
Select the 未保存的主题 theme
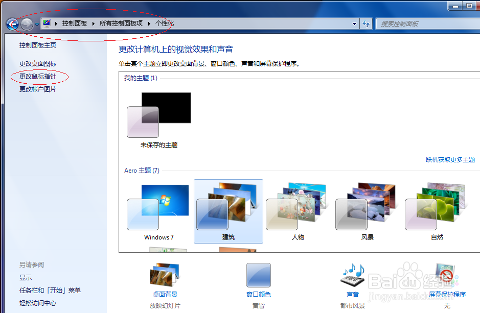point(159,120)
